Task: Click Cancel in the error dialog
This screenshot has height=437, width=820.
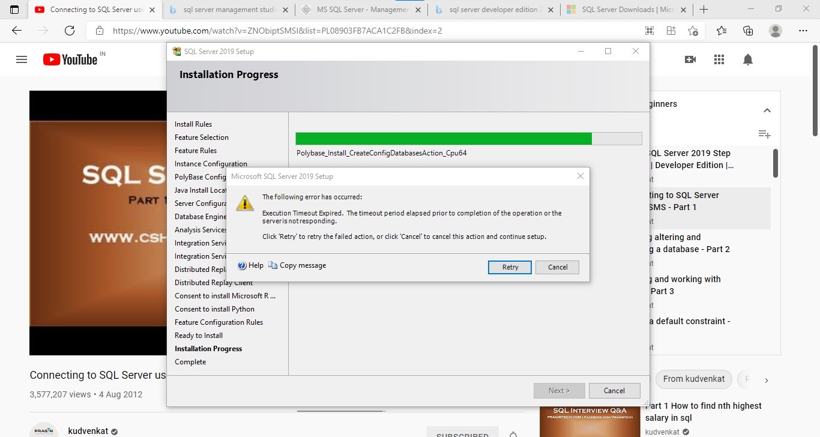Action: 557,267
